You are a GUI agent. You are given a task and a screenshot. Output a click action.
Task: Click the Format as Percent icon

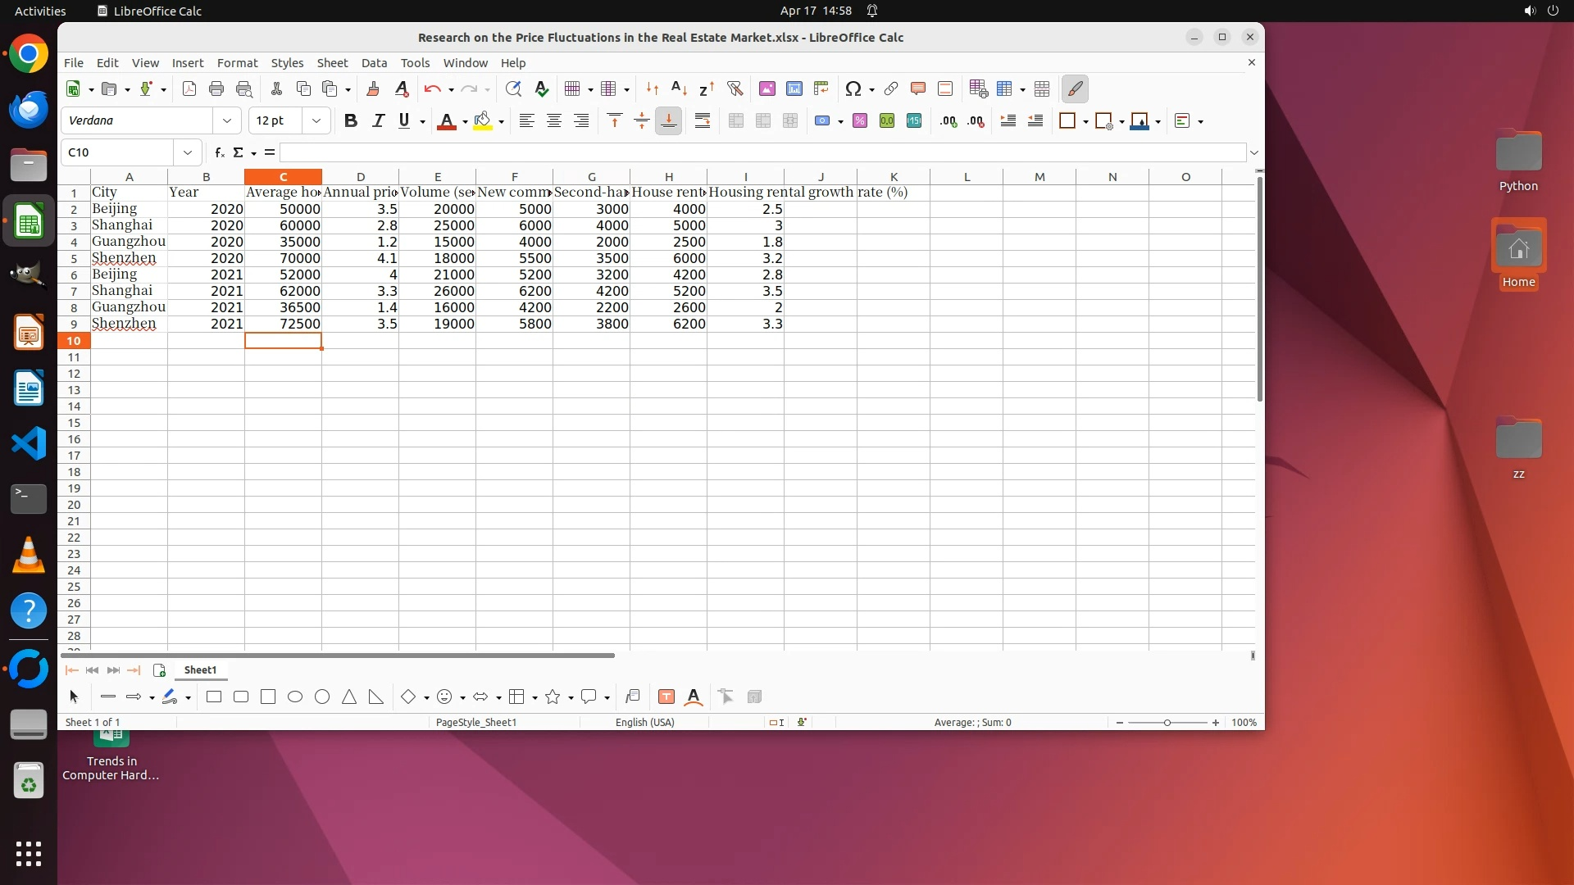pos(859,120)
